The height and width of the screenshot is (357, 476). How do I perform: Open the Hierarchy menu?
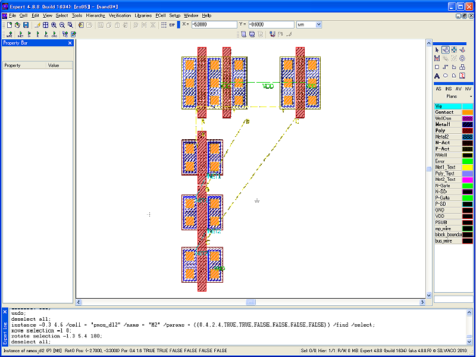(x=95, y=15)
